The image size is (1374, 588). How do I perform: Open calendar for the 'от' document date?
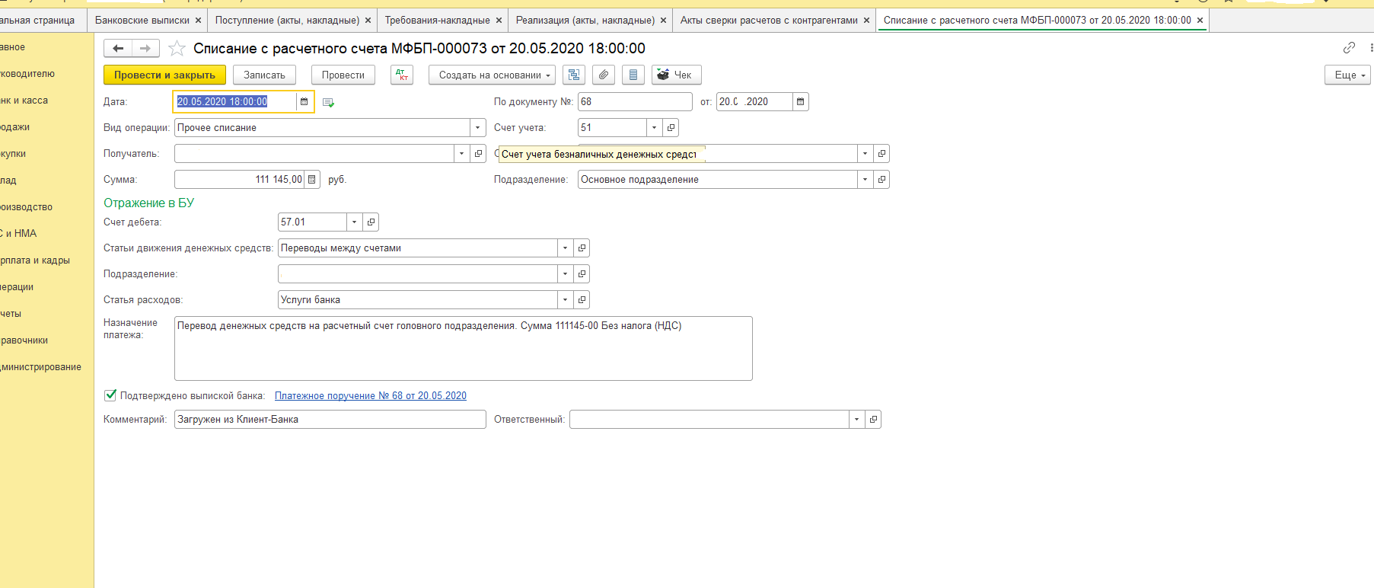(x=800, y=101)
